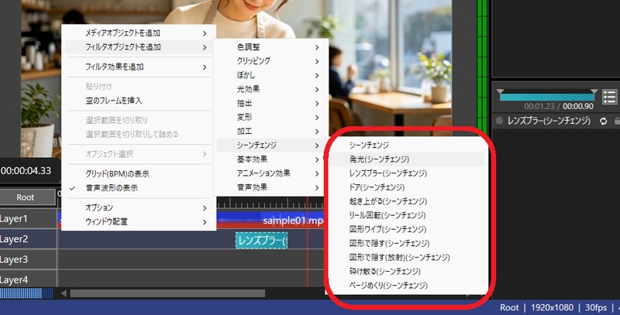This screenshot has height=315, width=620.
Task: Click 00:00:04.33 timecode display
Action: pyautogui.click(x=26, y=171)
